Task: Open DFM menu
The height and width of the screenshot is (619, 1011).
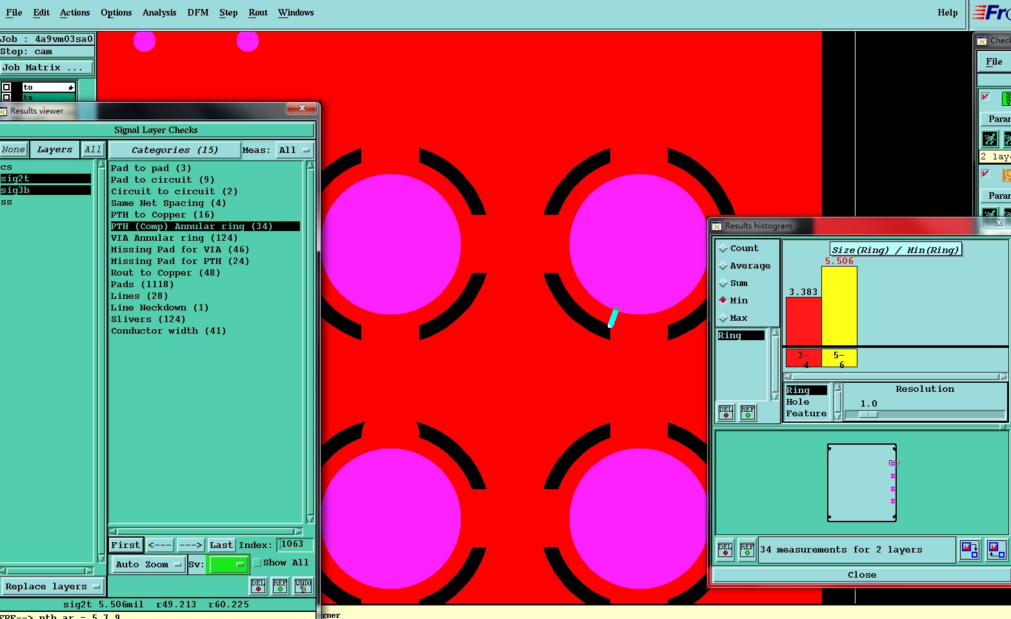Action: pyautogui.click(x=198, y=12)
